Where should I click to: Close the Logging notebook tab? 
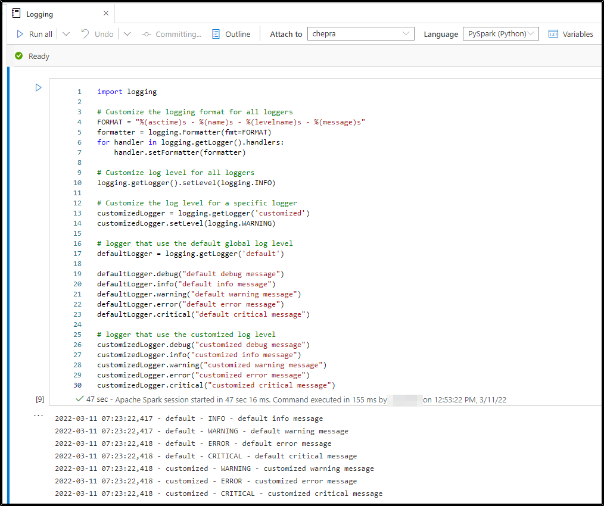coord(106,14)
